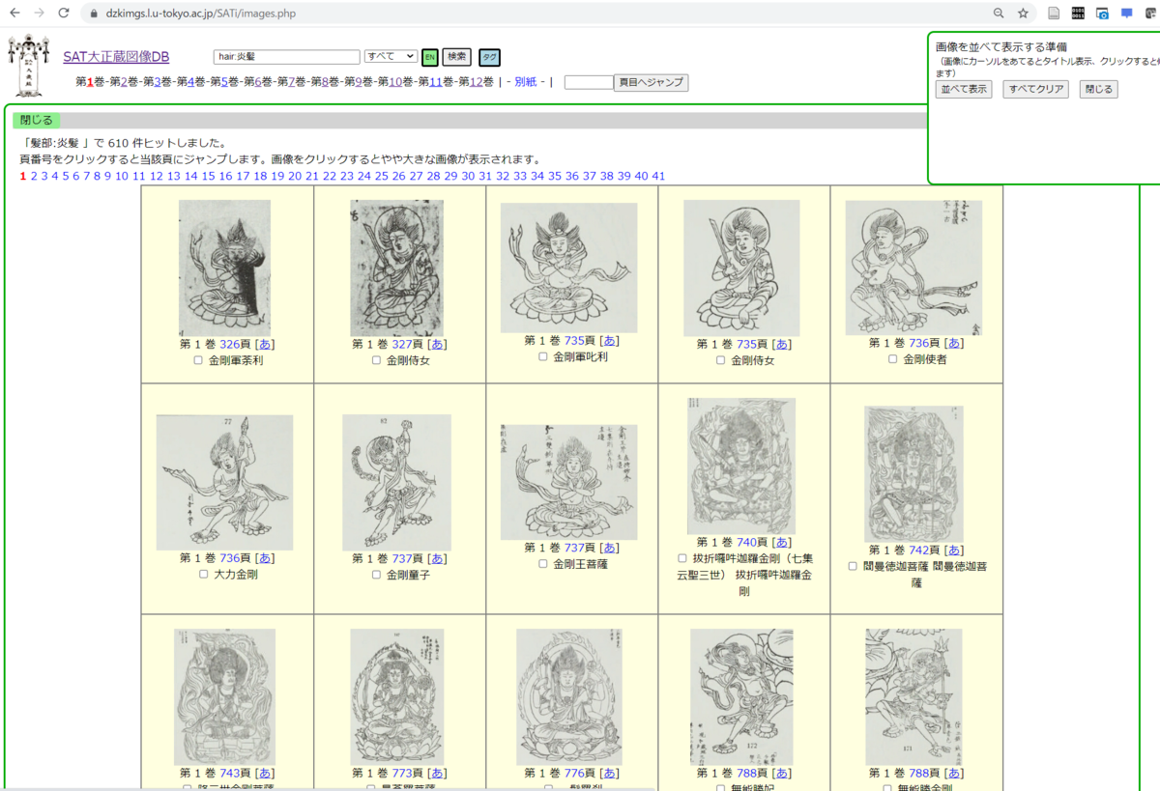This screenshot has height=791, width=1160.
Task: Open the 大力金剛 thumbnail image
Action: tap(225, 483)
